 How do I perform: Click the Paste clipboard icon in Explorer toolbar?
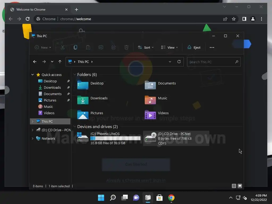pyautogui.click(x=88, y=47)
